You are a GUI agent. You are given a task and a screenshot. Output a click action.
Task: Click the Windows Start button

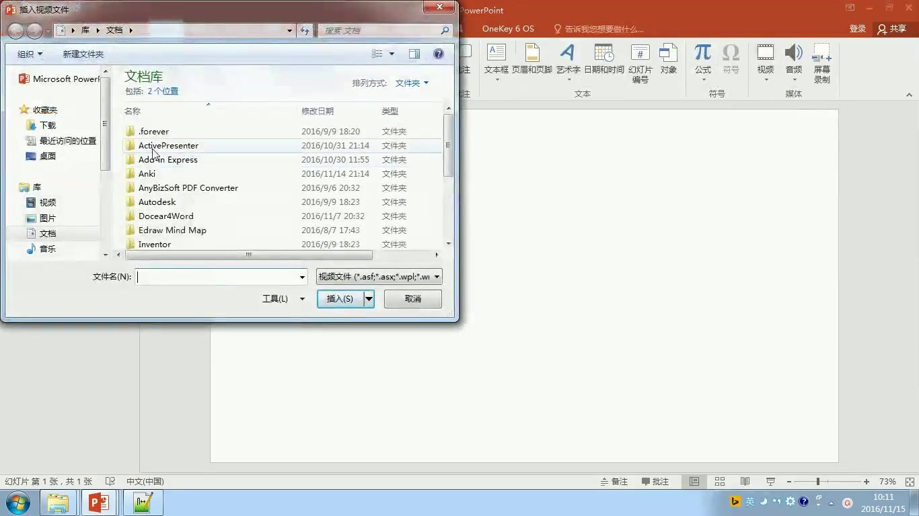[18, 503]
